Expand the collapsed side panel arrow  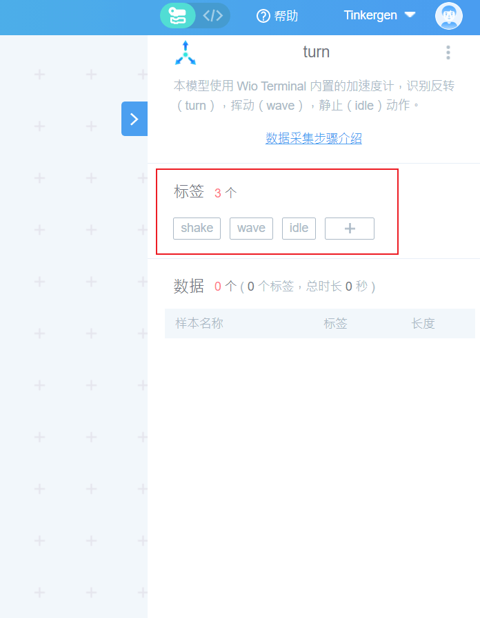click(x=134, y=119)
